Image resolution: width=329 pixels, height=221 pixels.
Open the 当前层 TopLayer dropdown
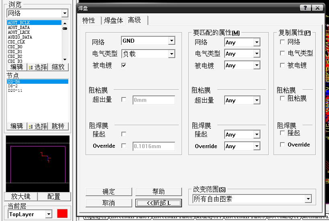point(49,214)
